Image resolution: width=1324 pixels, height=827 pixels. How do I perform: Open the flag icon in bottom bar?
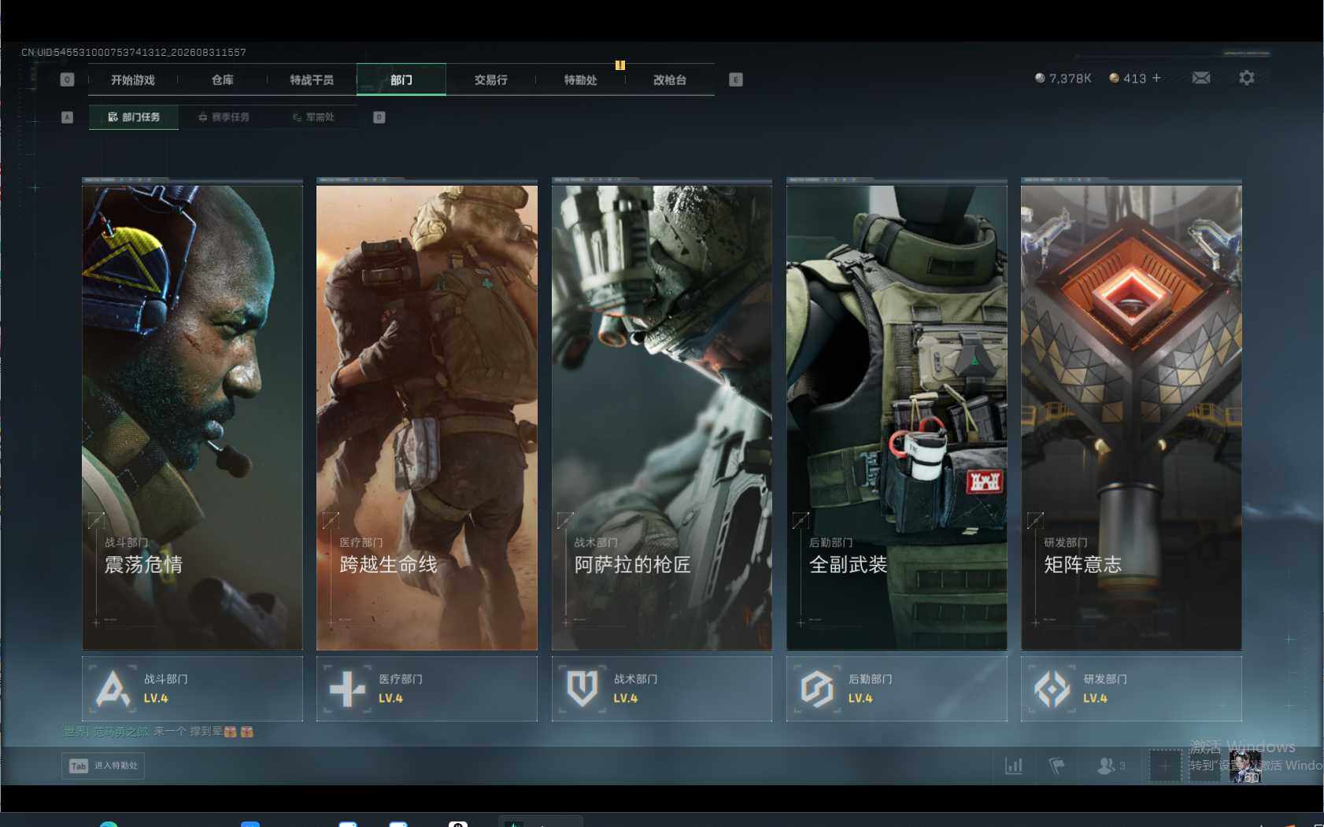(1056, 766)
